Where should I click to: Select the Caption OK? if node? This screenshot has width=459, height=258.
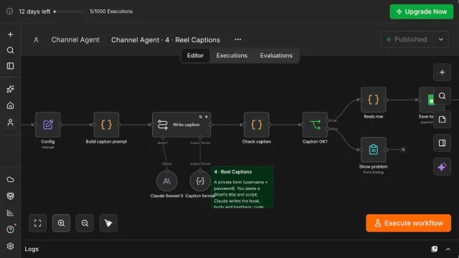pos(315,125)
